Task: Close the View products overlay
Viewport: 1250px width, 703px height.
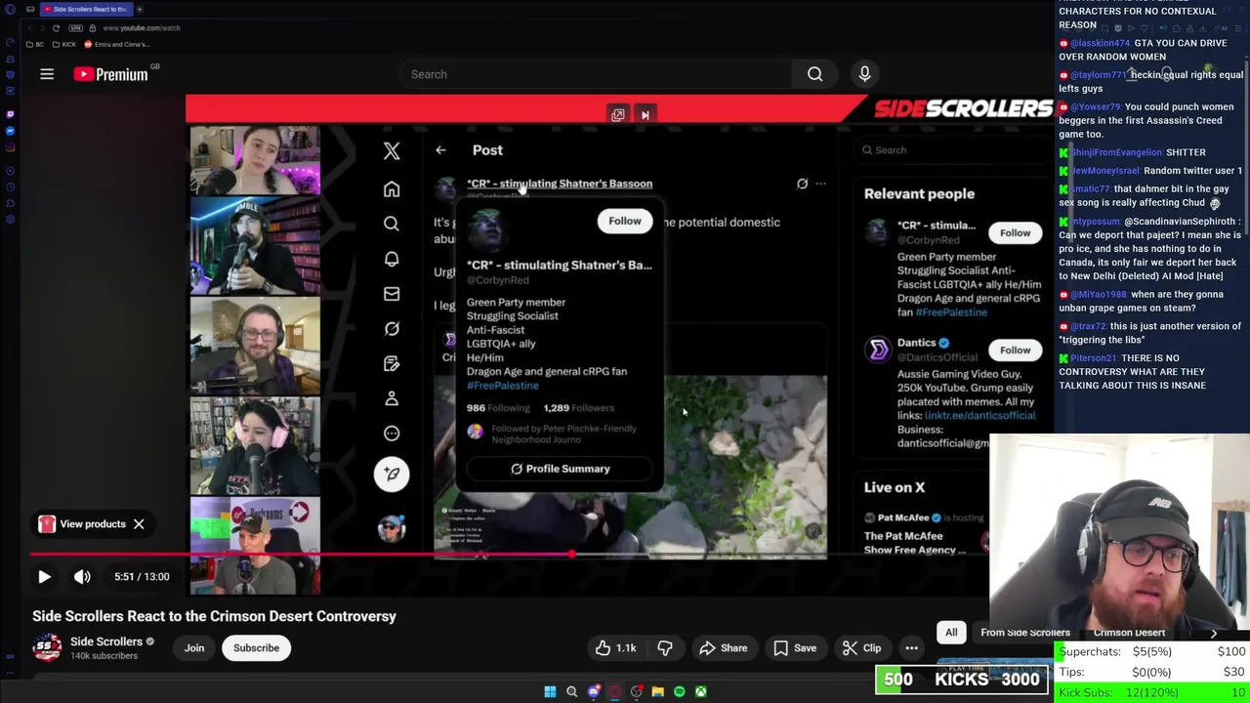Action: click(139, 524)
